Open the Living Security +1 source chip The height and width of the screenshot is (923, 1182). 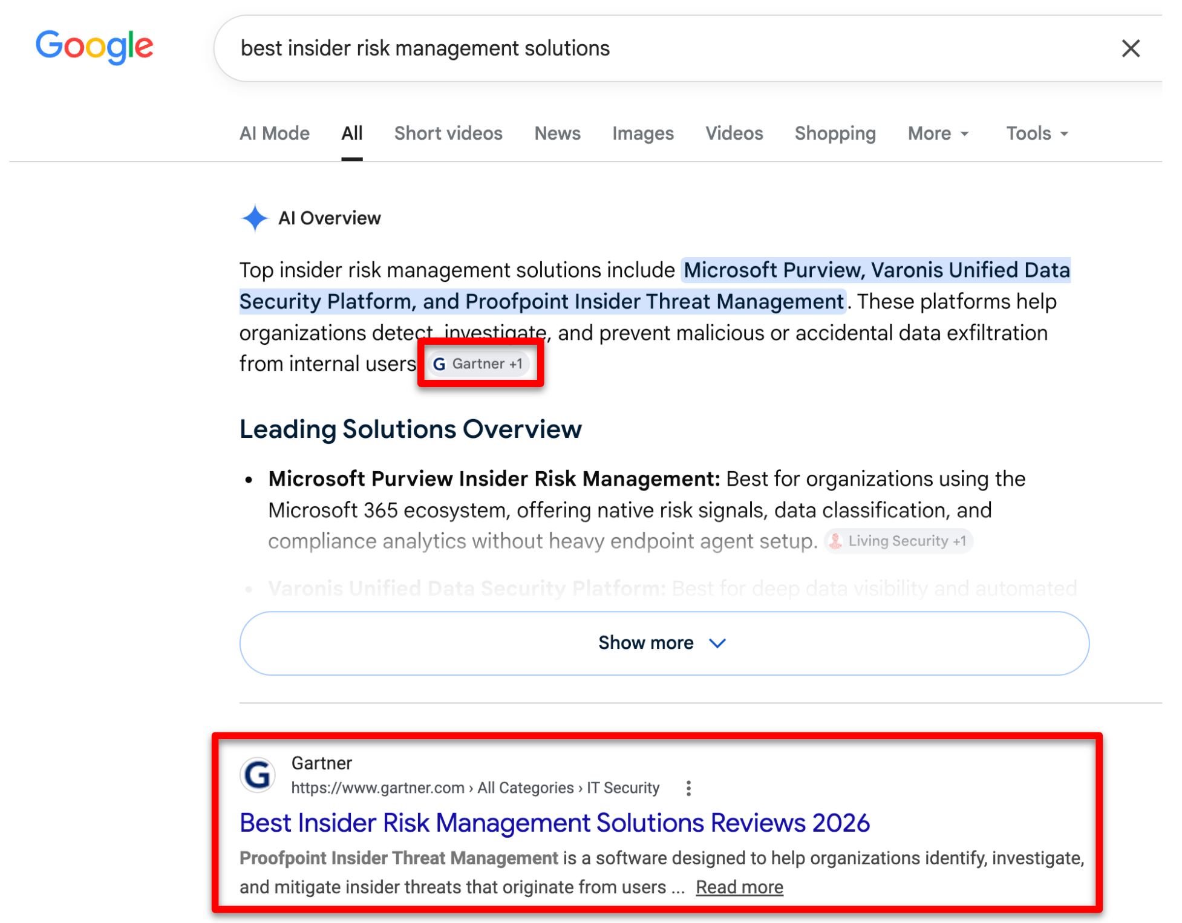point(898,541)
